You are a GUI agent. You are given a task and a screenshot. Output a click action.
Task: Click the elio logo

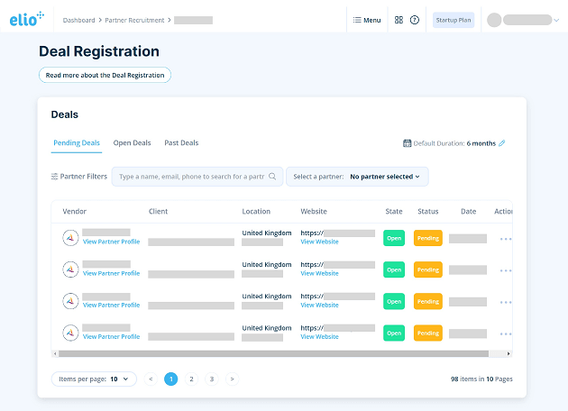[27, 19]
